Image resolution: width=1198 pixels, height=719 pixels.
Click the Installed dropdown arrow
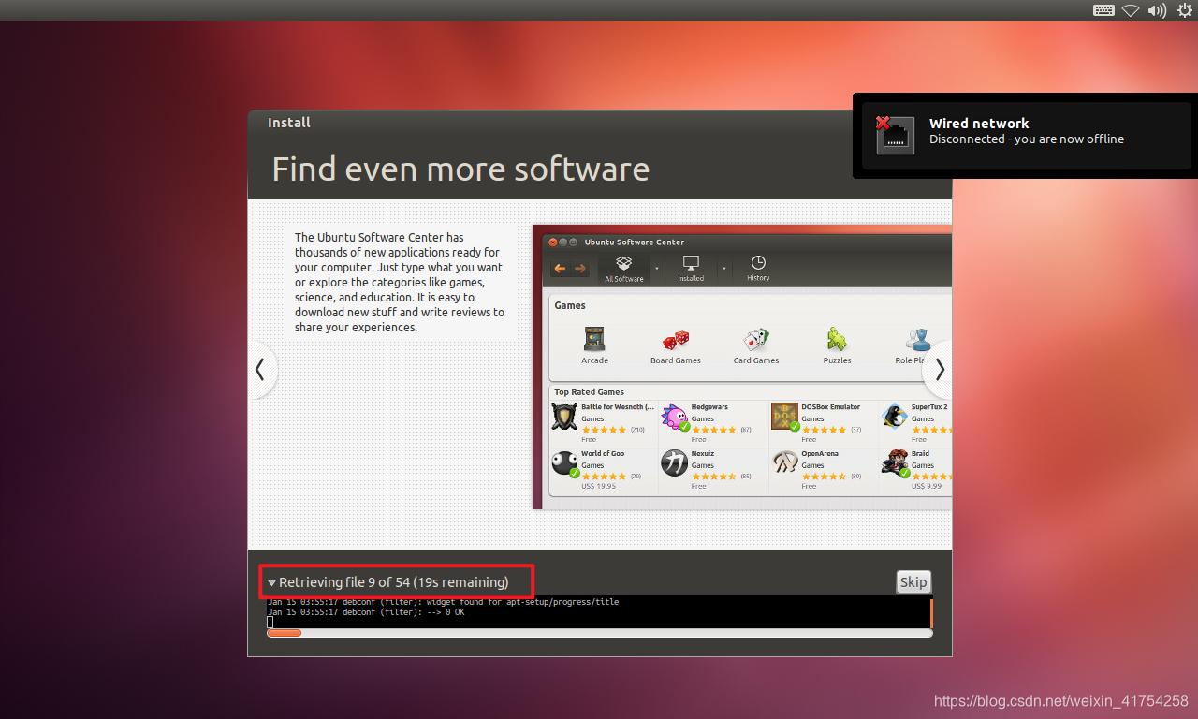coord(724,269)
